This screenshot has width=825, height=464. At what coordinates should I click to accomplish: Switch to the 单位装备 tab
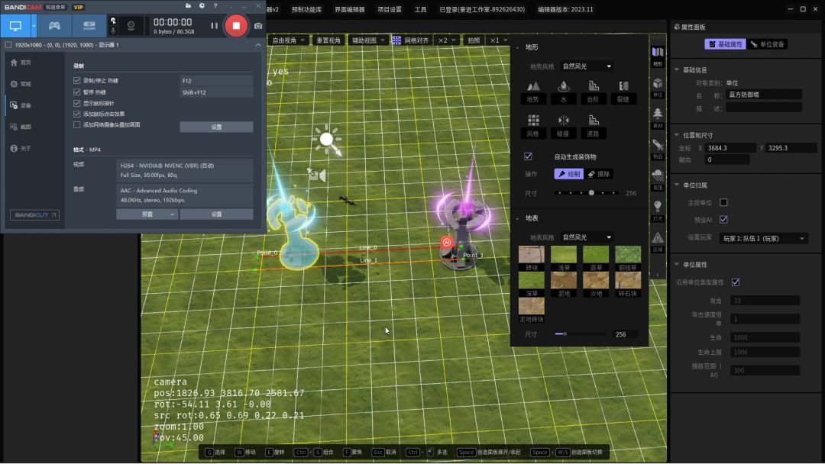tap(767, 44)
